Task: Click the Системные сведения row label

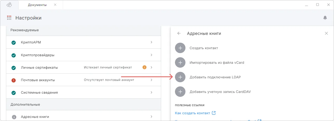Action: coord(39,93)
